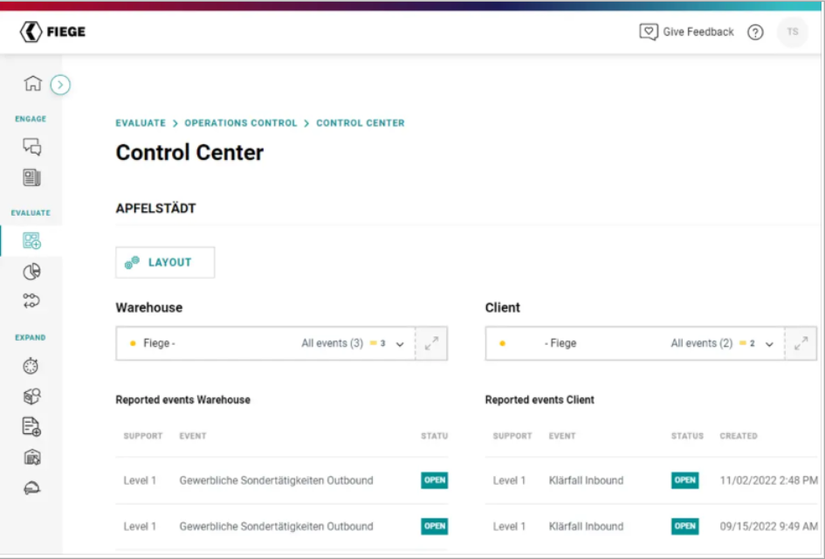
Task: Go to EVALUATE in the breadcrumb
Action: (141, 123)
